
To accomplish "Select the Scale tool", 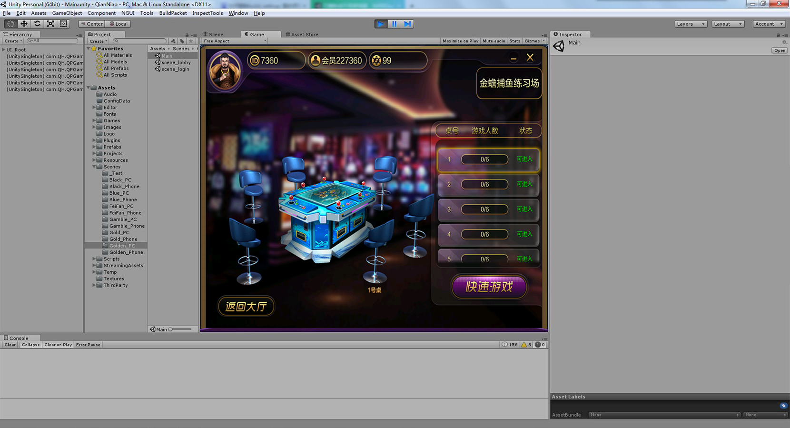I will click(x=50, y=24).
